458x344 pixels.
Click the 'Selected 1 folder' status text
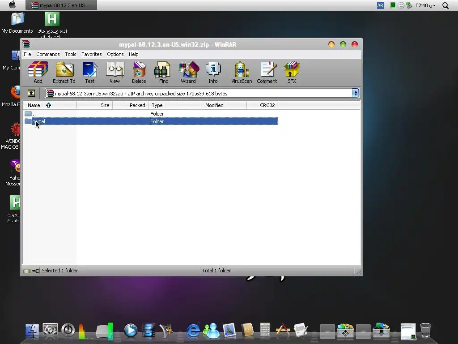[x=59, y=271]
